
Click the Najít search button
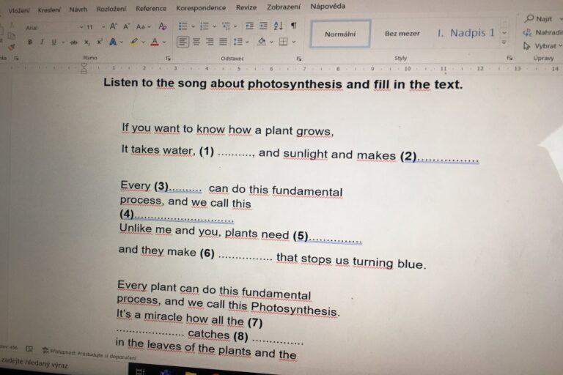539,19
